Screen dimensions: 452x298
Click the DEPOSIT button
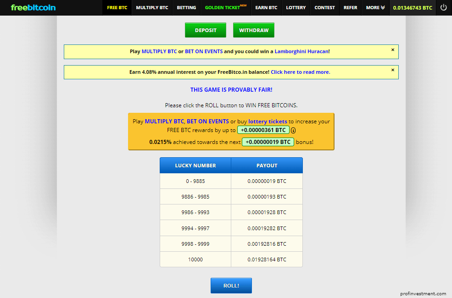(x=206, y=30)
